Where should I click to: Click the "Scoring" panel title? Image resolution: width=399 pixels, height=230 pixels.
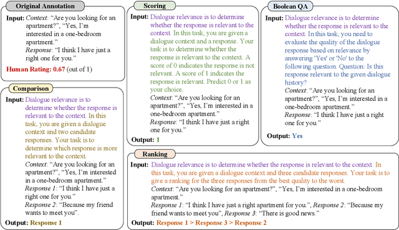(x=155, y=6)
